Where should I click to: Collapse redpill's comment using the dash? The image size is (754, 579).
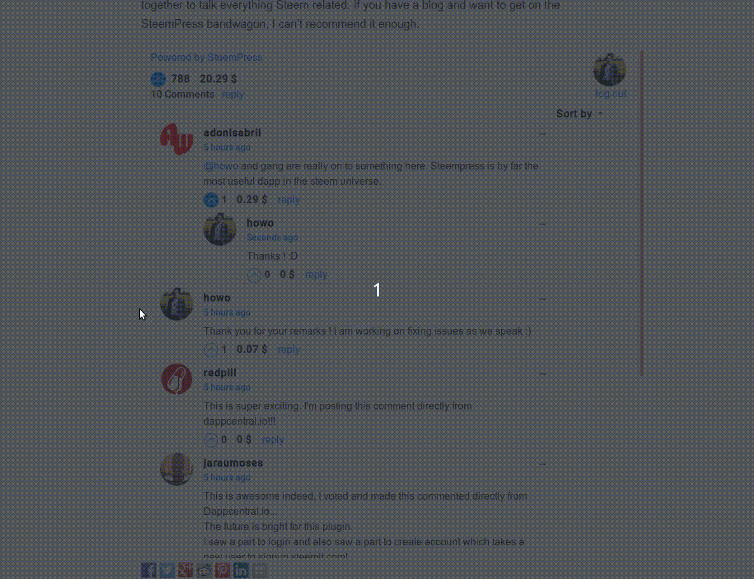pyautogui.click(x=542, y=373)
